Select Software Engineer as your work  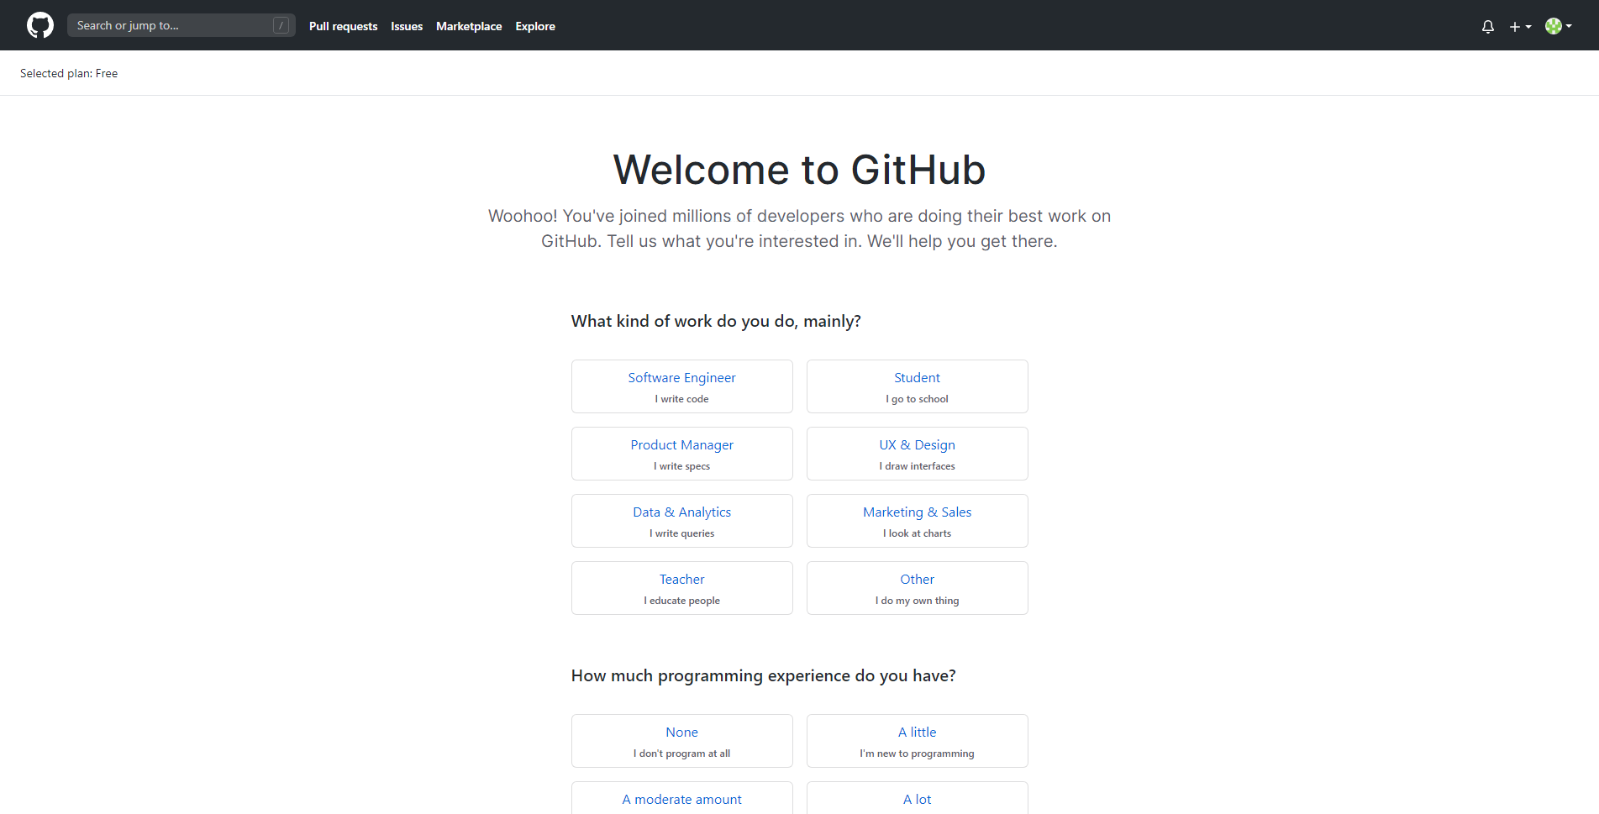tap(682, 386)
